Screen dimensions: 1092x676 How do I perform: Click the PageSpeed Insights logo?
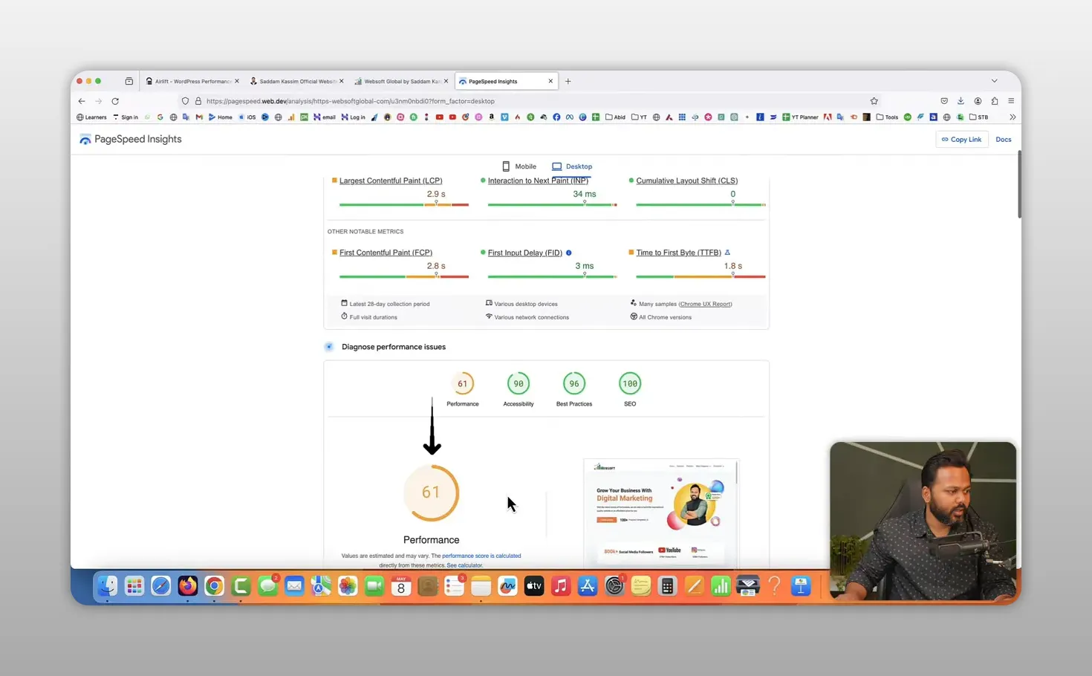pos(130,139)
